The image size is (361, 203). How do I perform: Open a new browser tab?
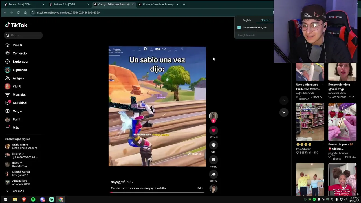click(x=184, y=4)
